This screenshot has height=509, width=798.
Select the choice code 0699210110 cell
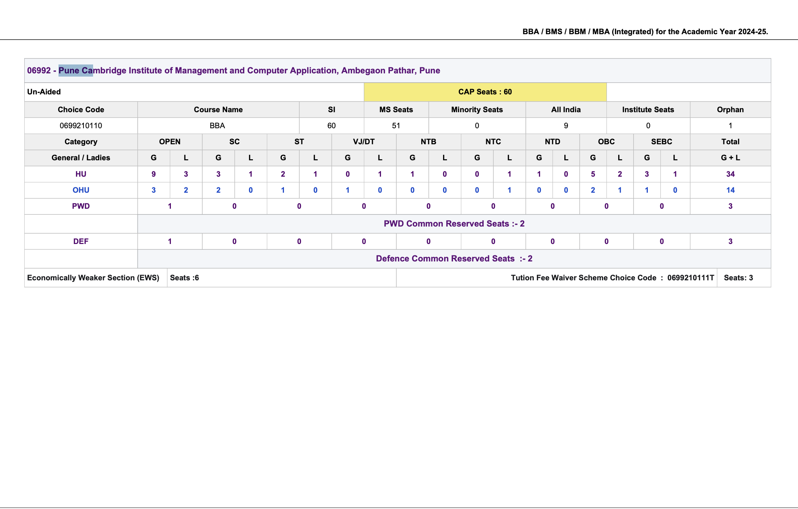click(x=81, y=126)
